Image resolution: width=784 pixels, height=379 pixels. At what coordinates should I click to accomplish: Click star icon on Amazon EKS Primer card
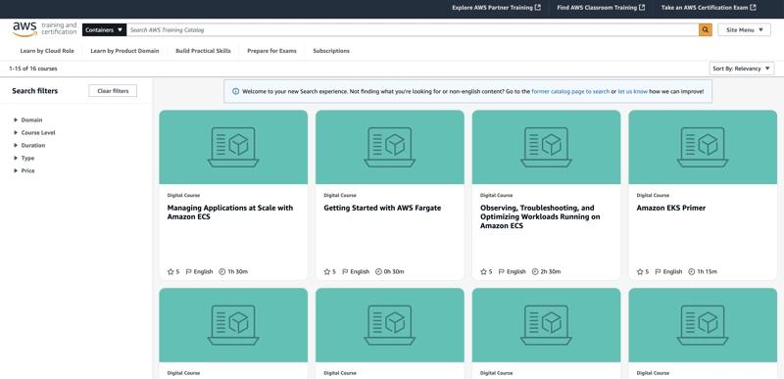click(x=640, y=271)
